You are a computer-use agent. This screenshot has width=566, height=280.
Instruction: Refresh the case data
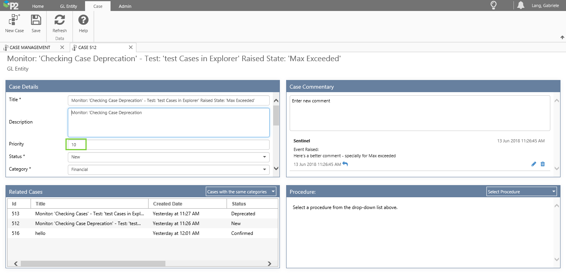coord(60,20)
